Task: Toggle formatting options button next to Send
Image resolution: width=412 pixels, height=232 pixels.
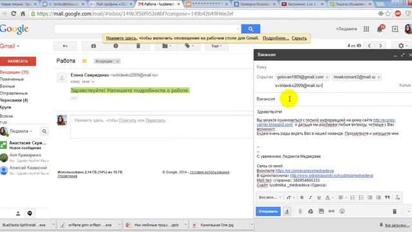Action: (287, 211)
